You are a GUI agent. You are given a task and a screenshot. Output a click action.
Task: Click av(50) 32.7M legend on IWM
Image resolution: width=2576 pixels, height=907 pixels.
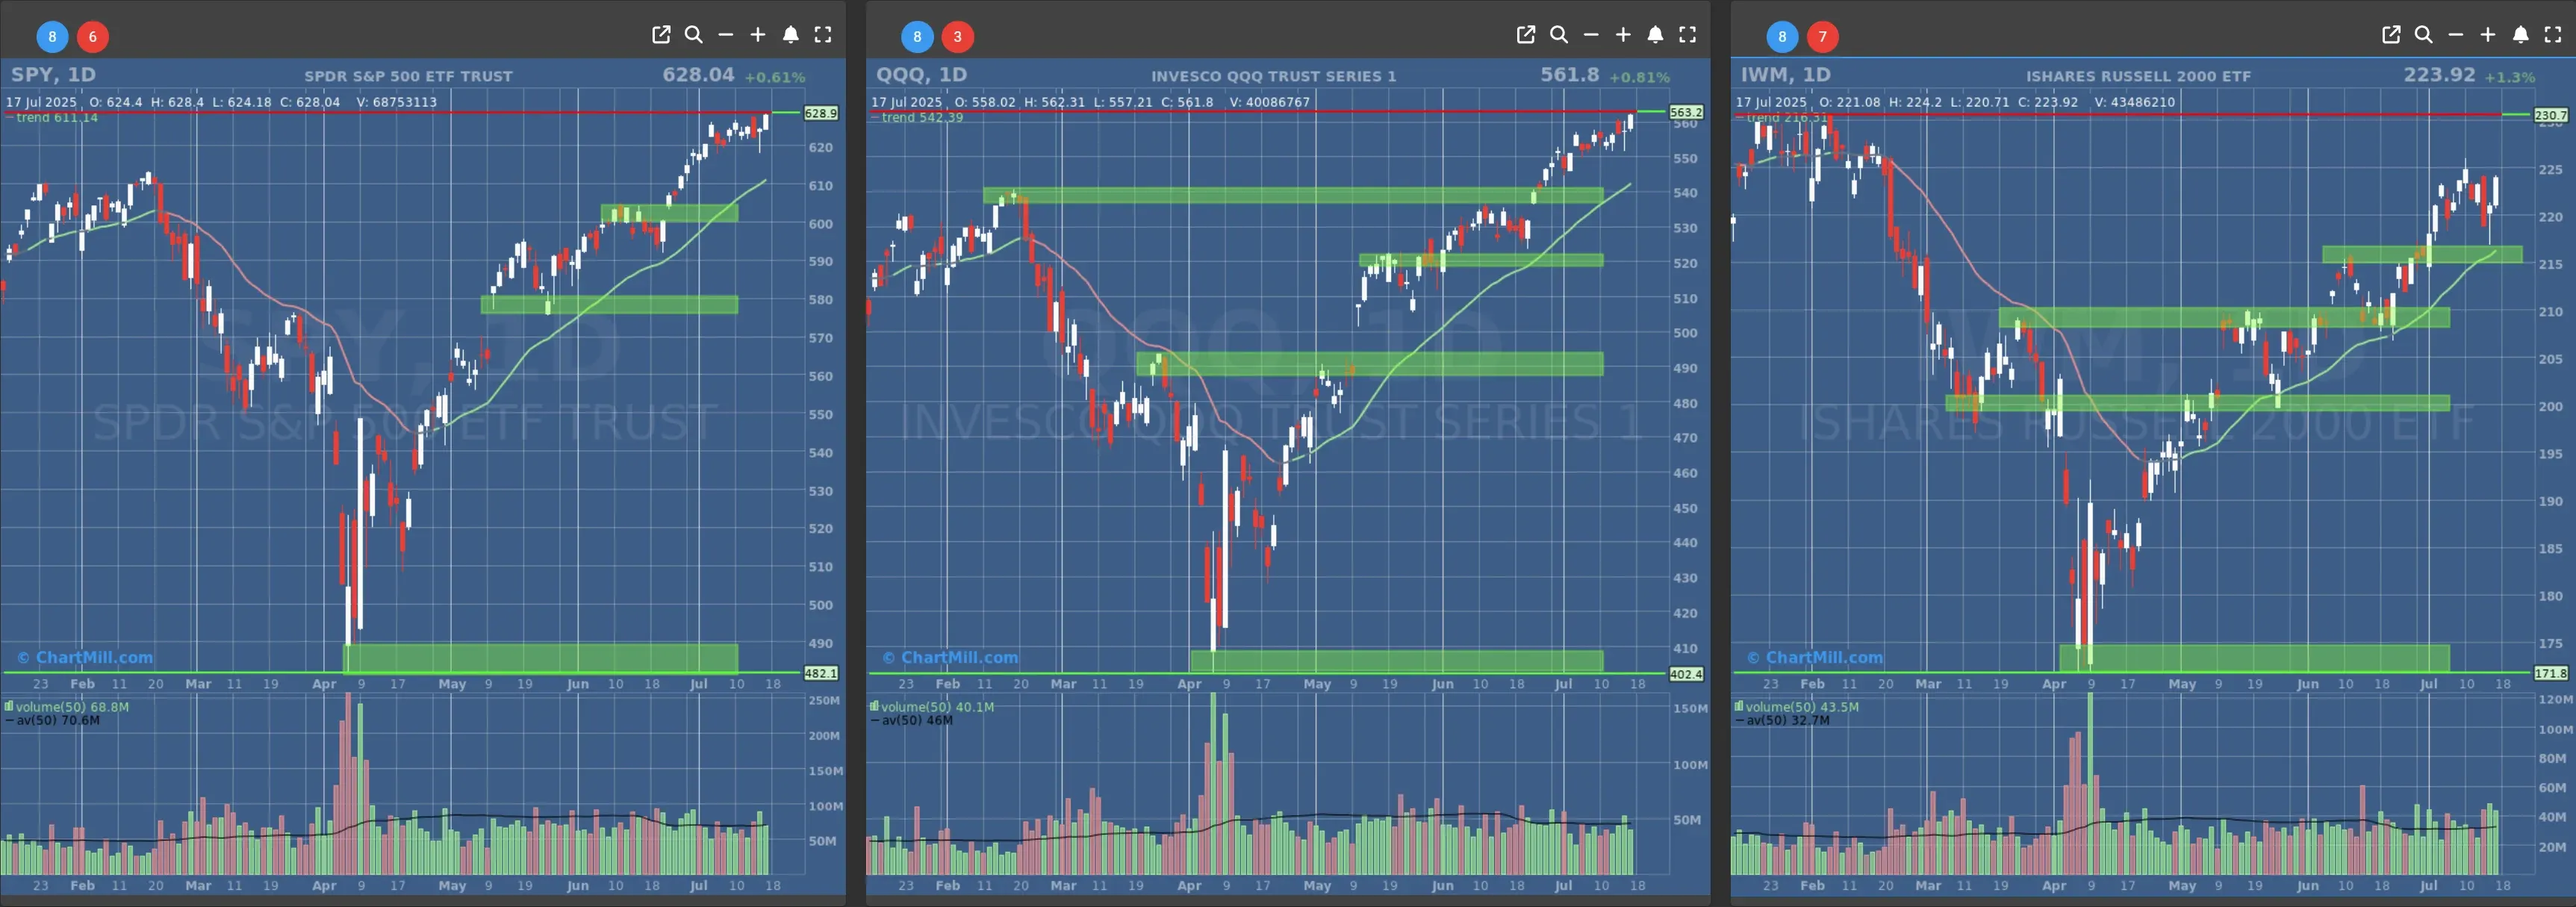click(x=1782, y=720)
